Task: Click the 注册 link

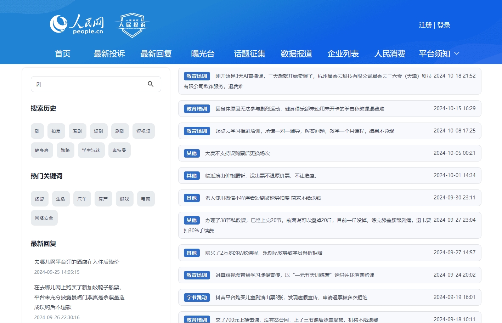Action: pyautogui.click(x=425, y=25)
